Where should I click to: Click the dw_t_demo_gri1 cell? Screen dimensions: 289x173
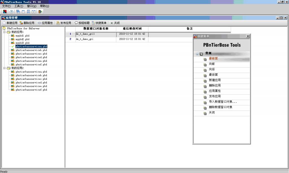96,34
